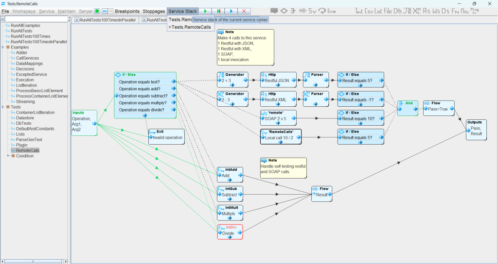Open the Server menu
The width and height of the screenshot is (498, 264).
pyautogui.click(x=86, y=11)
